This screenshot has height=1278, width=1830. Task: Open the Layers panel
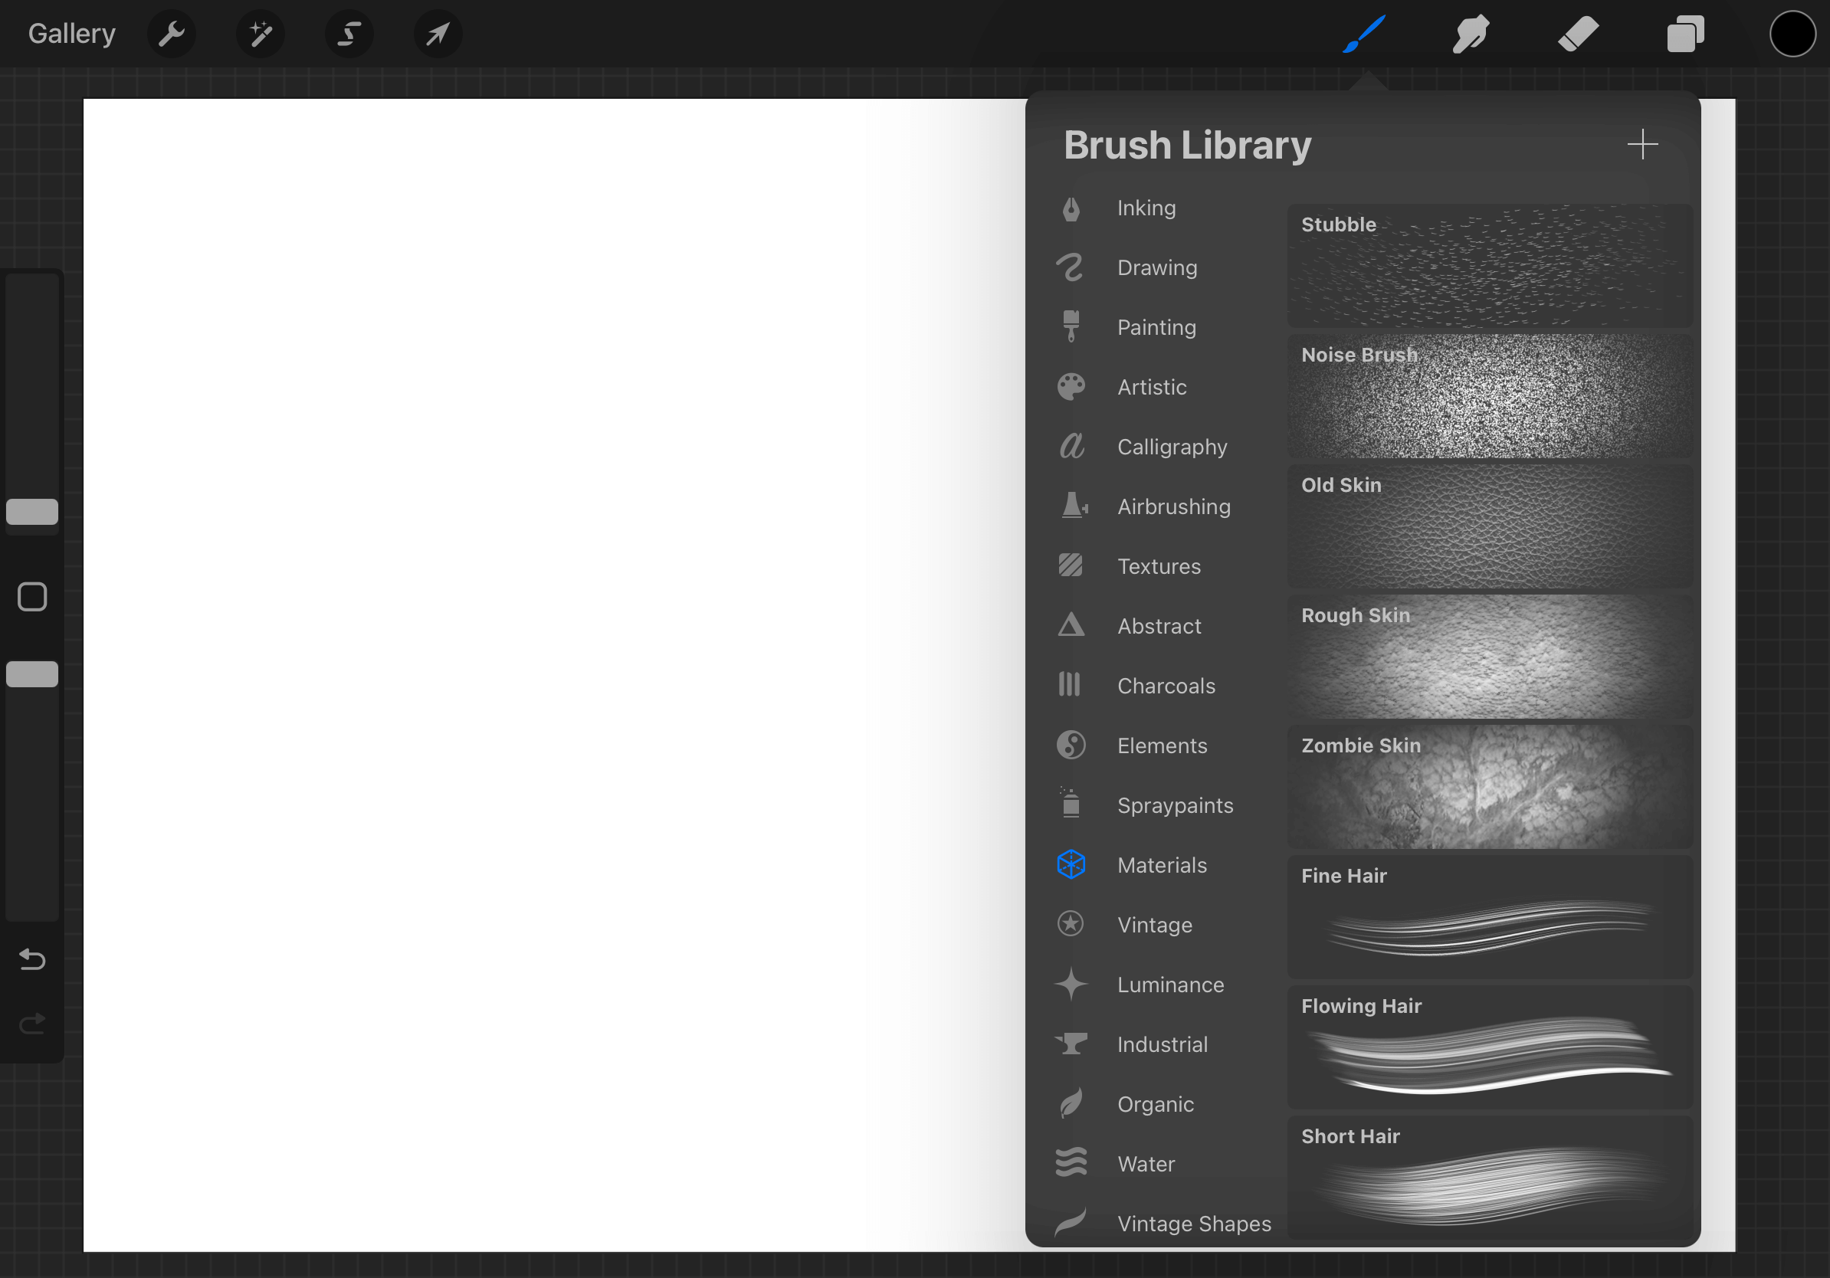point(1685,34)
